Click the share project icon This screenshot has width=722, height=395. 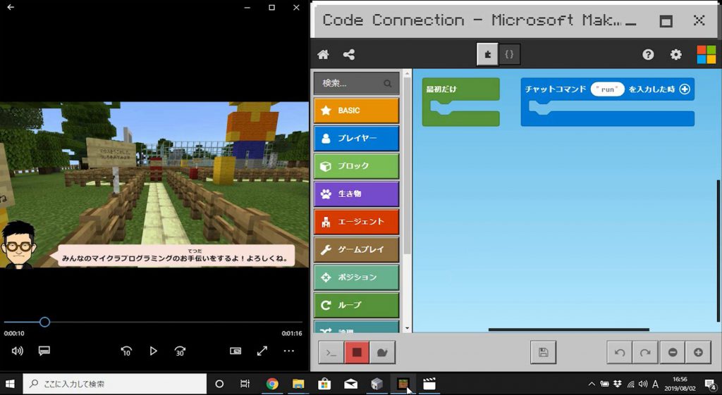[348, 54]
